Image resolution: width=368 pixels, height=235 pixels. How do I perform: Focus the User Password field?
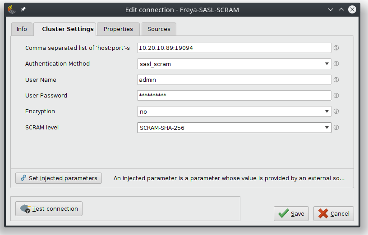click(x=234, y=96)
